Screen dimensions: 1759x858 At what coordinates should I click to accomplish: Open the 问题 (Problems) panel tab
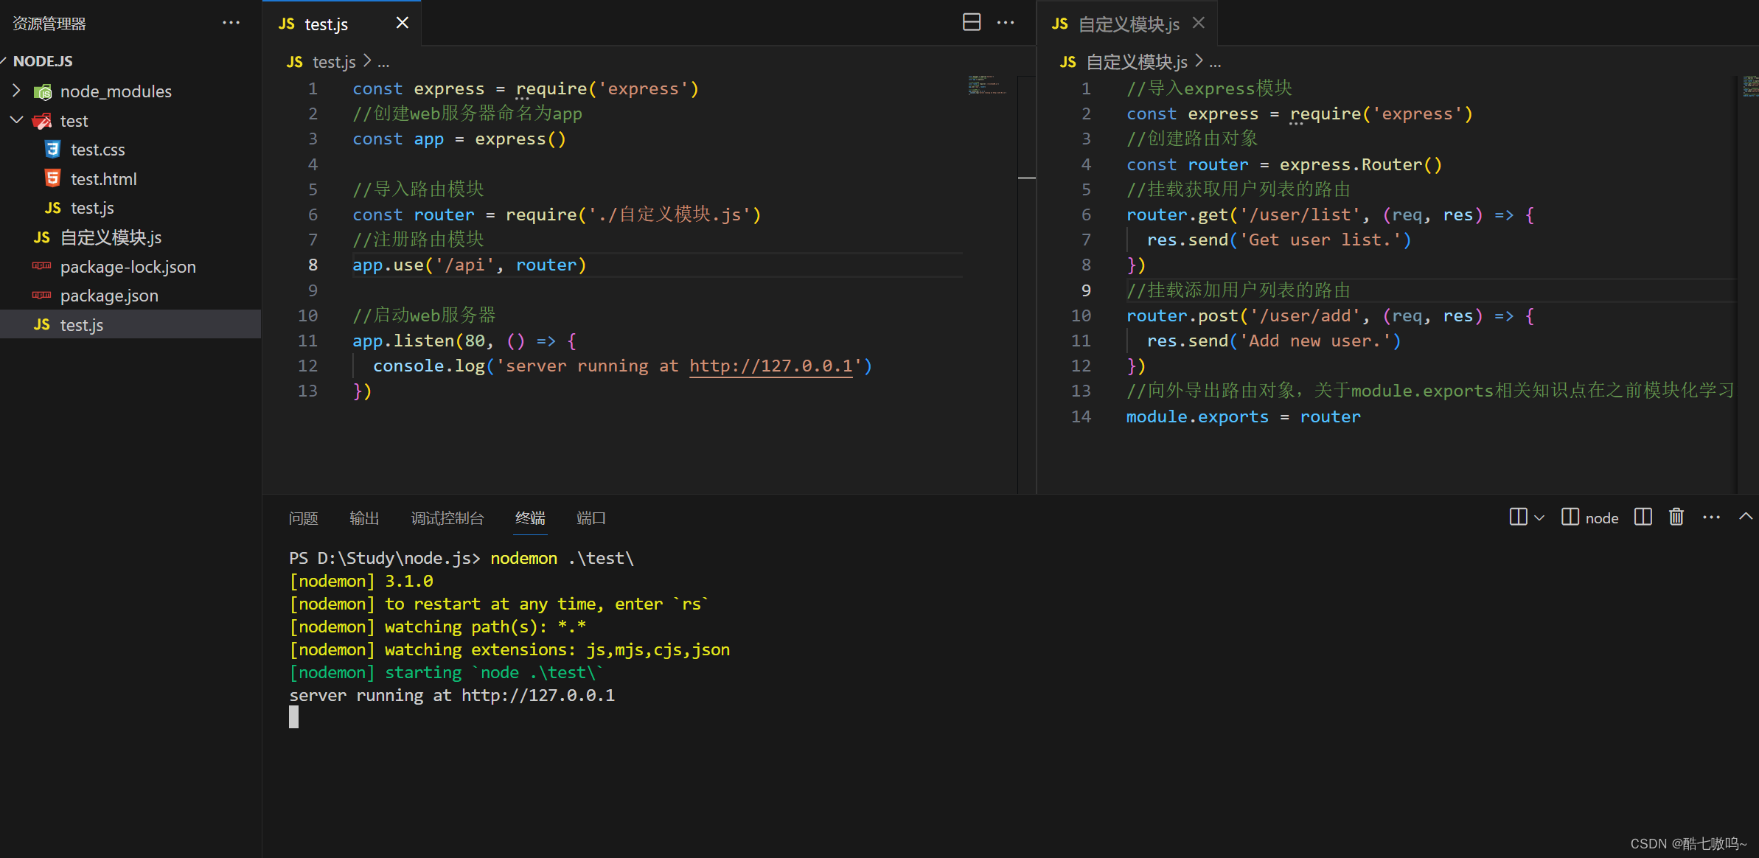(x=303, y=518)
